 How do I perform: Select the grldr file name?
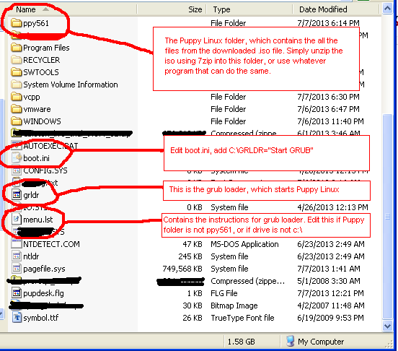[31, 195]
